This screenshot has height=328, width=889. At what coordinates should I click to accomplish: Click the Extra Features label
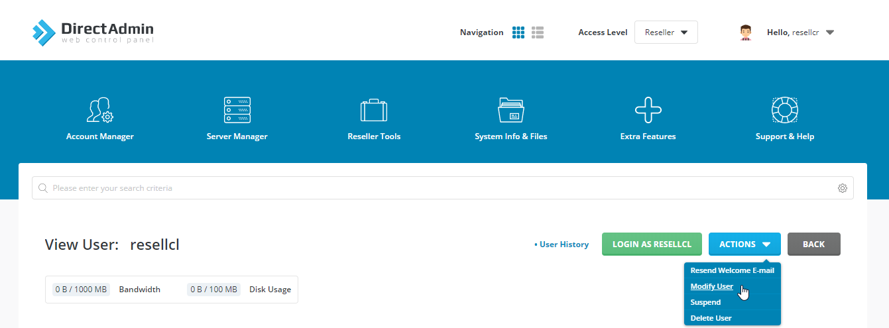click(x=648, y=137)
